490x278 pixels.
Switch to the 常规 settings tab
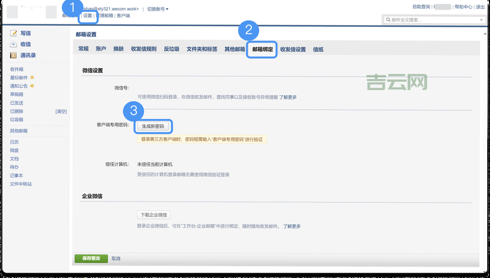coord(83,49)
